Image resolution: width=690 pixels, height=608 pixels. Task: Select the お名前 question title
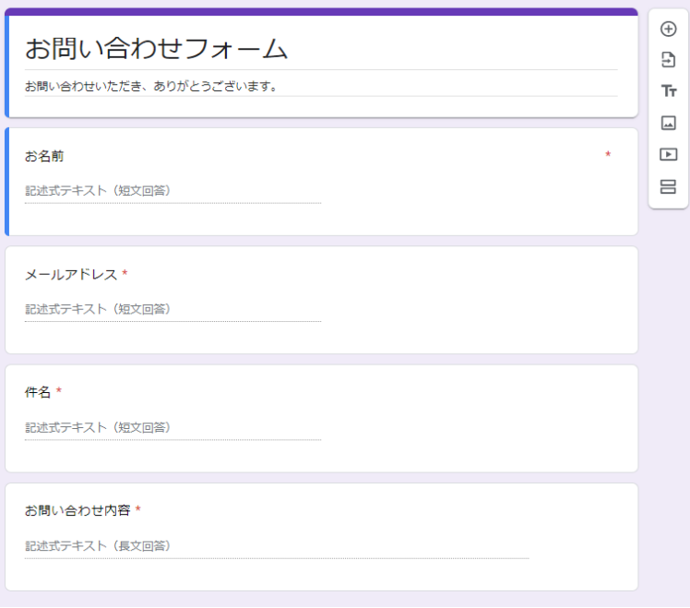(44, 156)
